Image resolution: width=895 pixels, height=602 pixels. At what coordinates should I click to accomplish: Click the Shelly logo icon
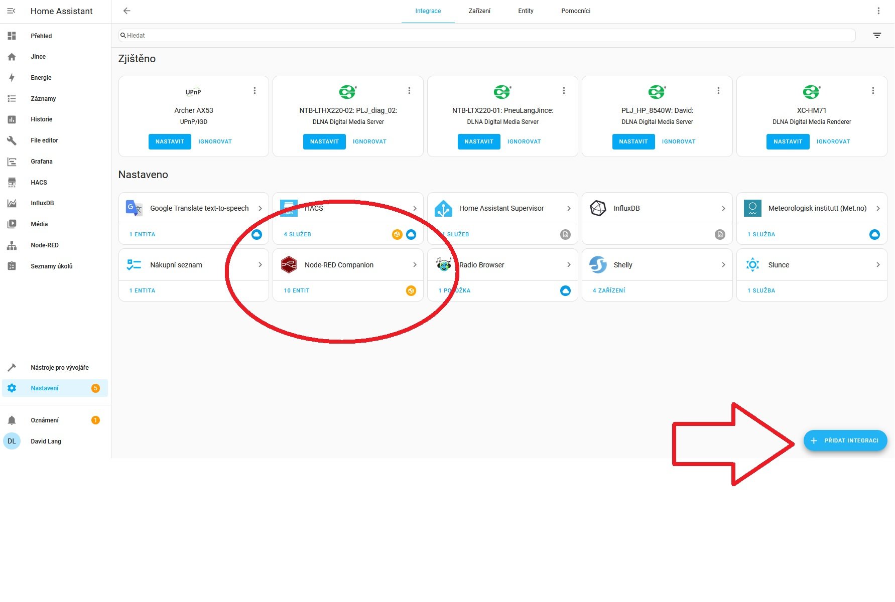(598, 265)
